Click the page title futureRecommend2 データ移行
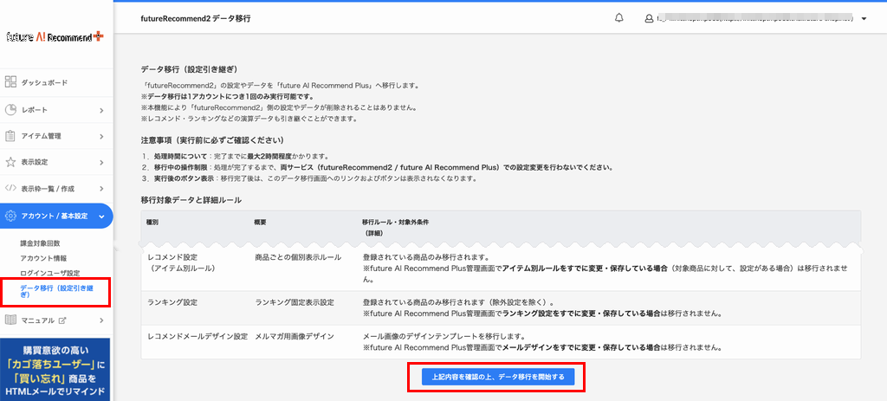This screenshot has width=887, height=401. click(196, 19)
